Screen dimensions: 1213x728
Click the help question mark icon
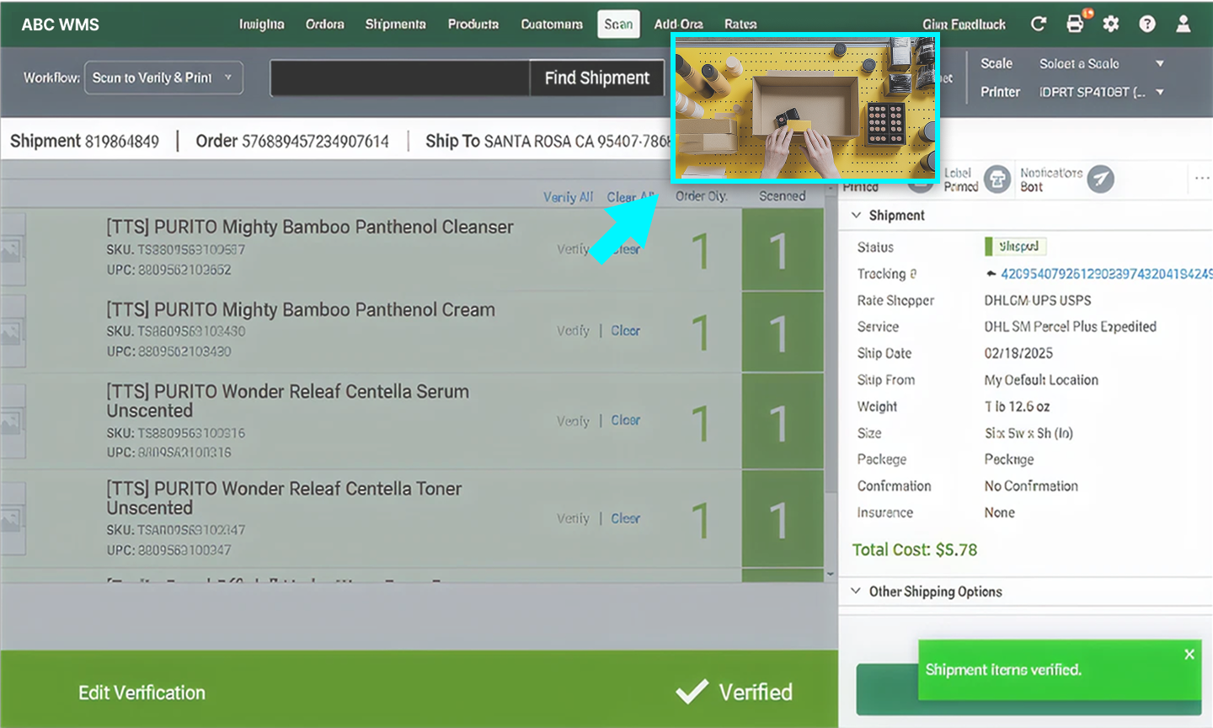coord(1147,24)
